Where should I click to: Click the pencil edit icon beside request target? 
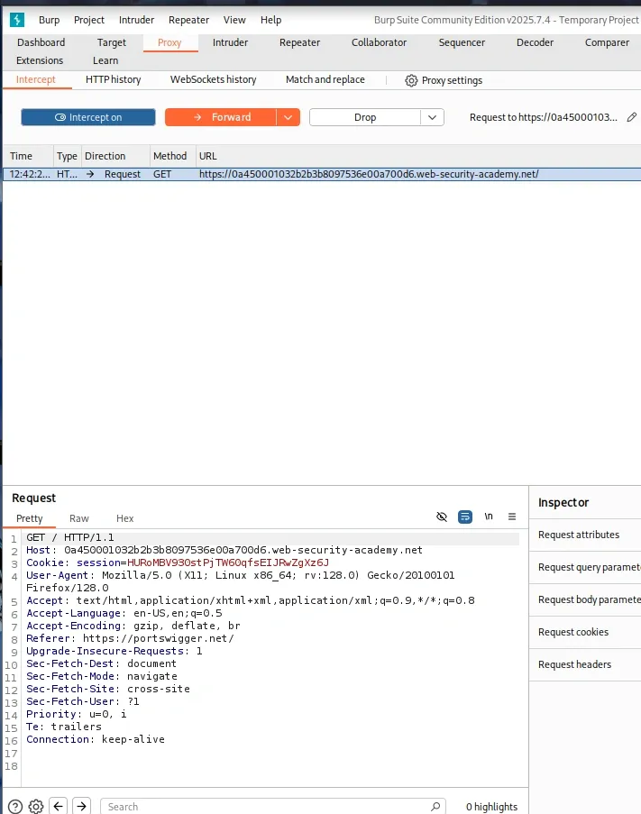coord(632,117)
